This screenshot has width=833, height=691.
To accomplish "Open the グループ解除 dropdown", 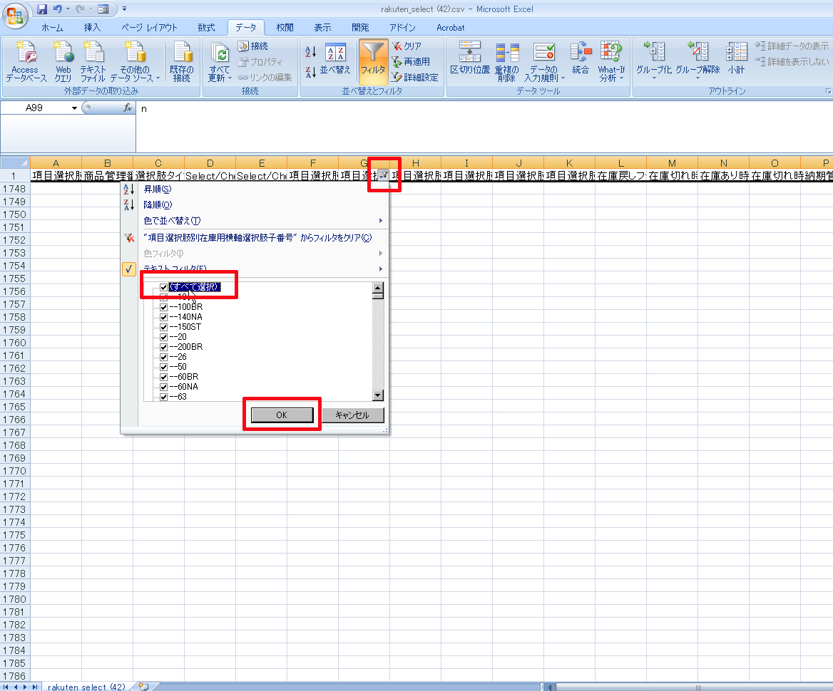I will (697, 61).
